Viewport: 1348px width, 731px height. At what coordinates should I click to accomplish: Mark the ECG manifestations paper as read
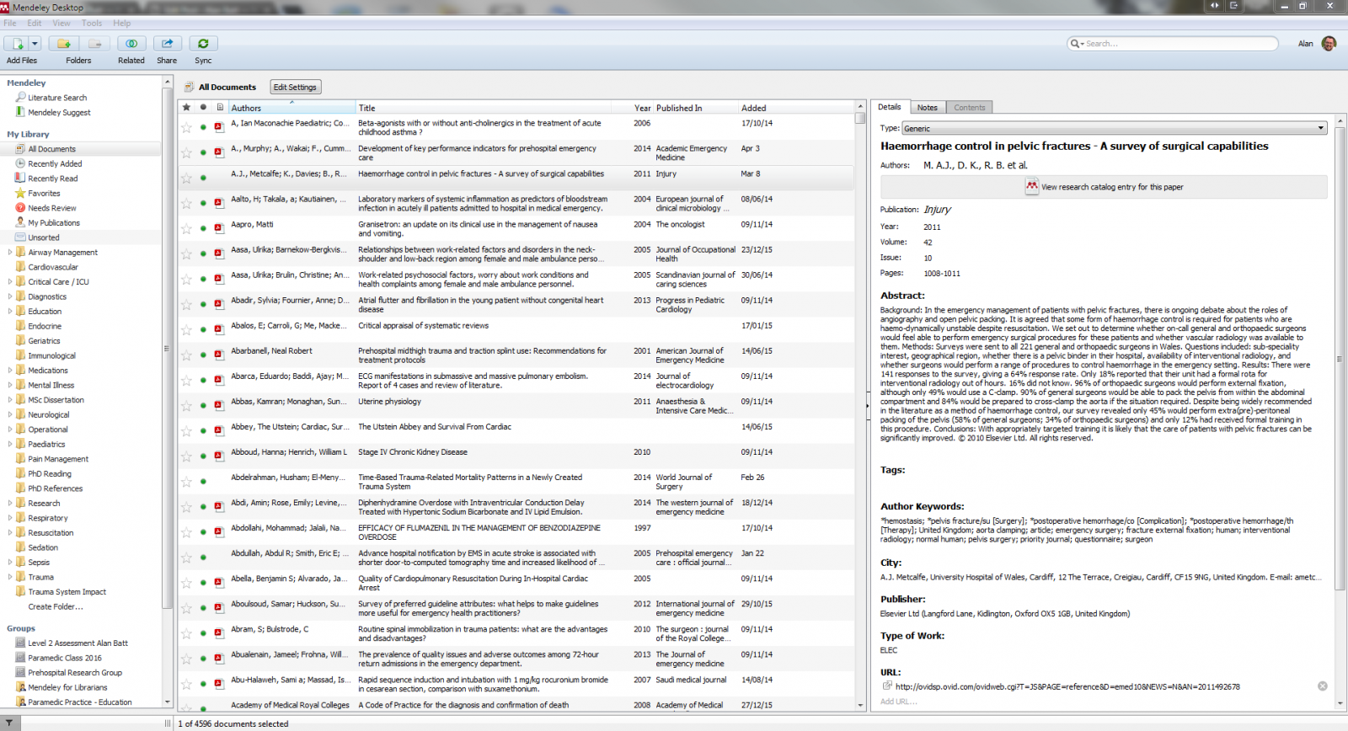pos(203,380)
